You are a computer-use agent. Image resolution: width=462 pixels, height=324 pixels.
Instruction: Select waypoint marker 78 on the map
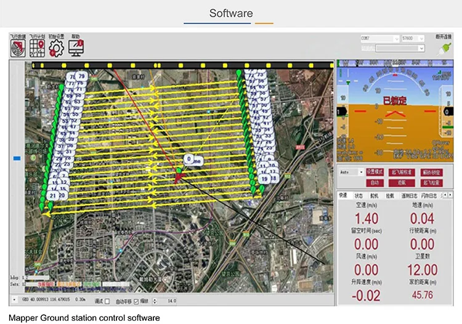(x=72, y=77)
